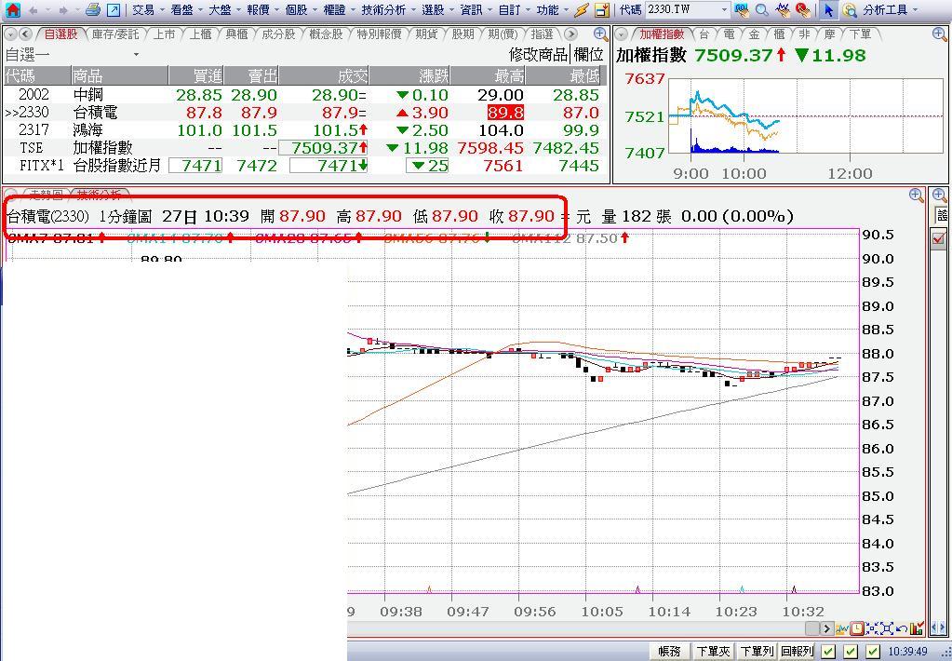
Task: Click the chart scroll-right arrow button
Action: (826, 628)
